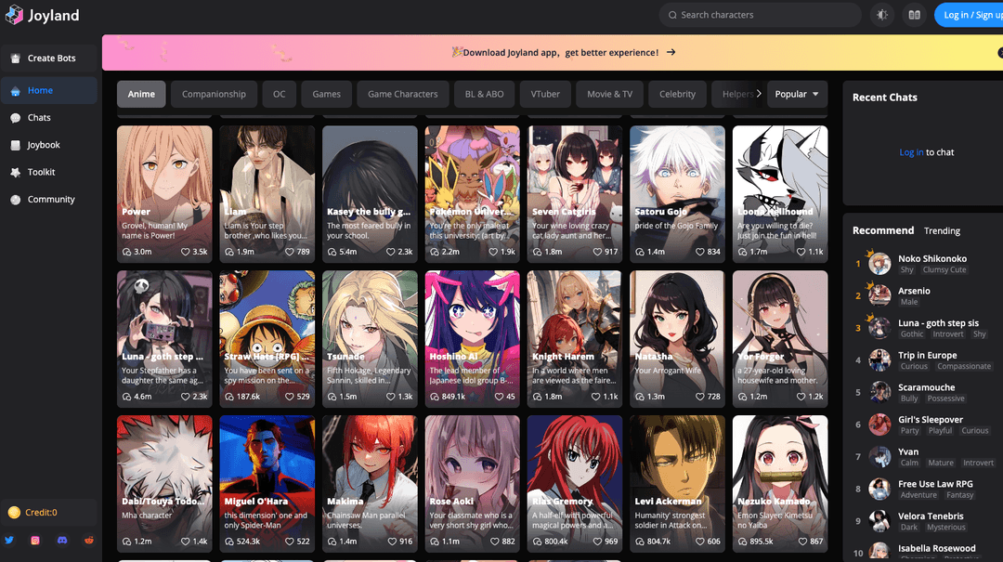Open Toolkit in the sidebar
Viewport: 1003px width, 562px height.
(x=48, y=172)
